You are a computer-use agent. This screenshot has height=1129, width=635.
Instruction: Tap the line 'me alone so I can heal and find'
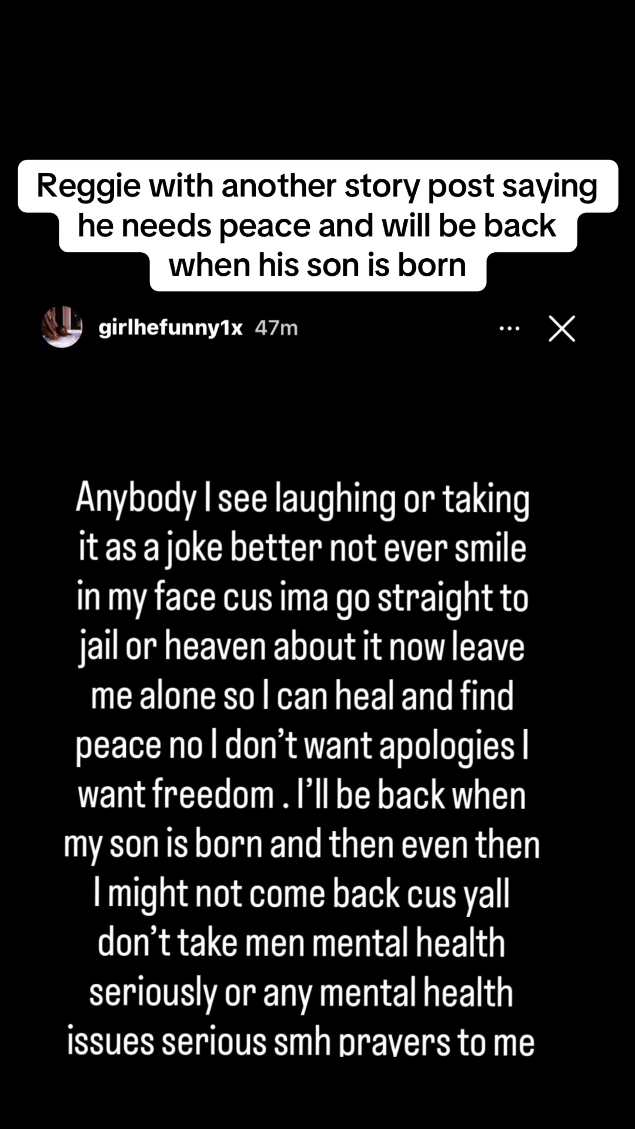(302, 697)
